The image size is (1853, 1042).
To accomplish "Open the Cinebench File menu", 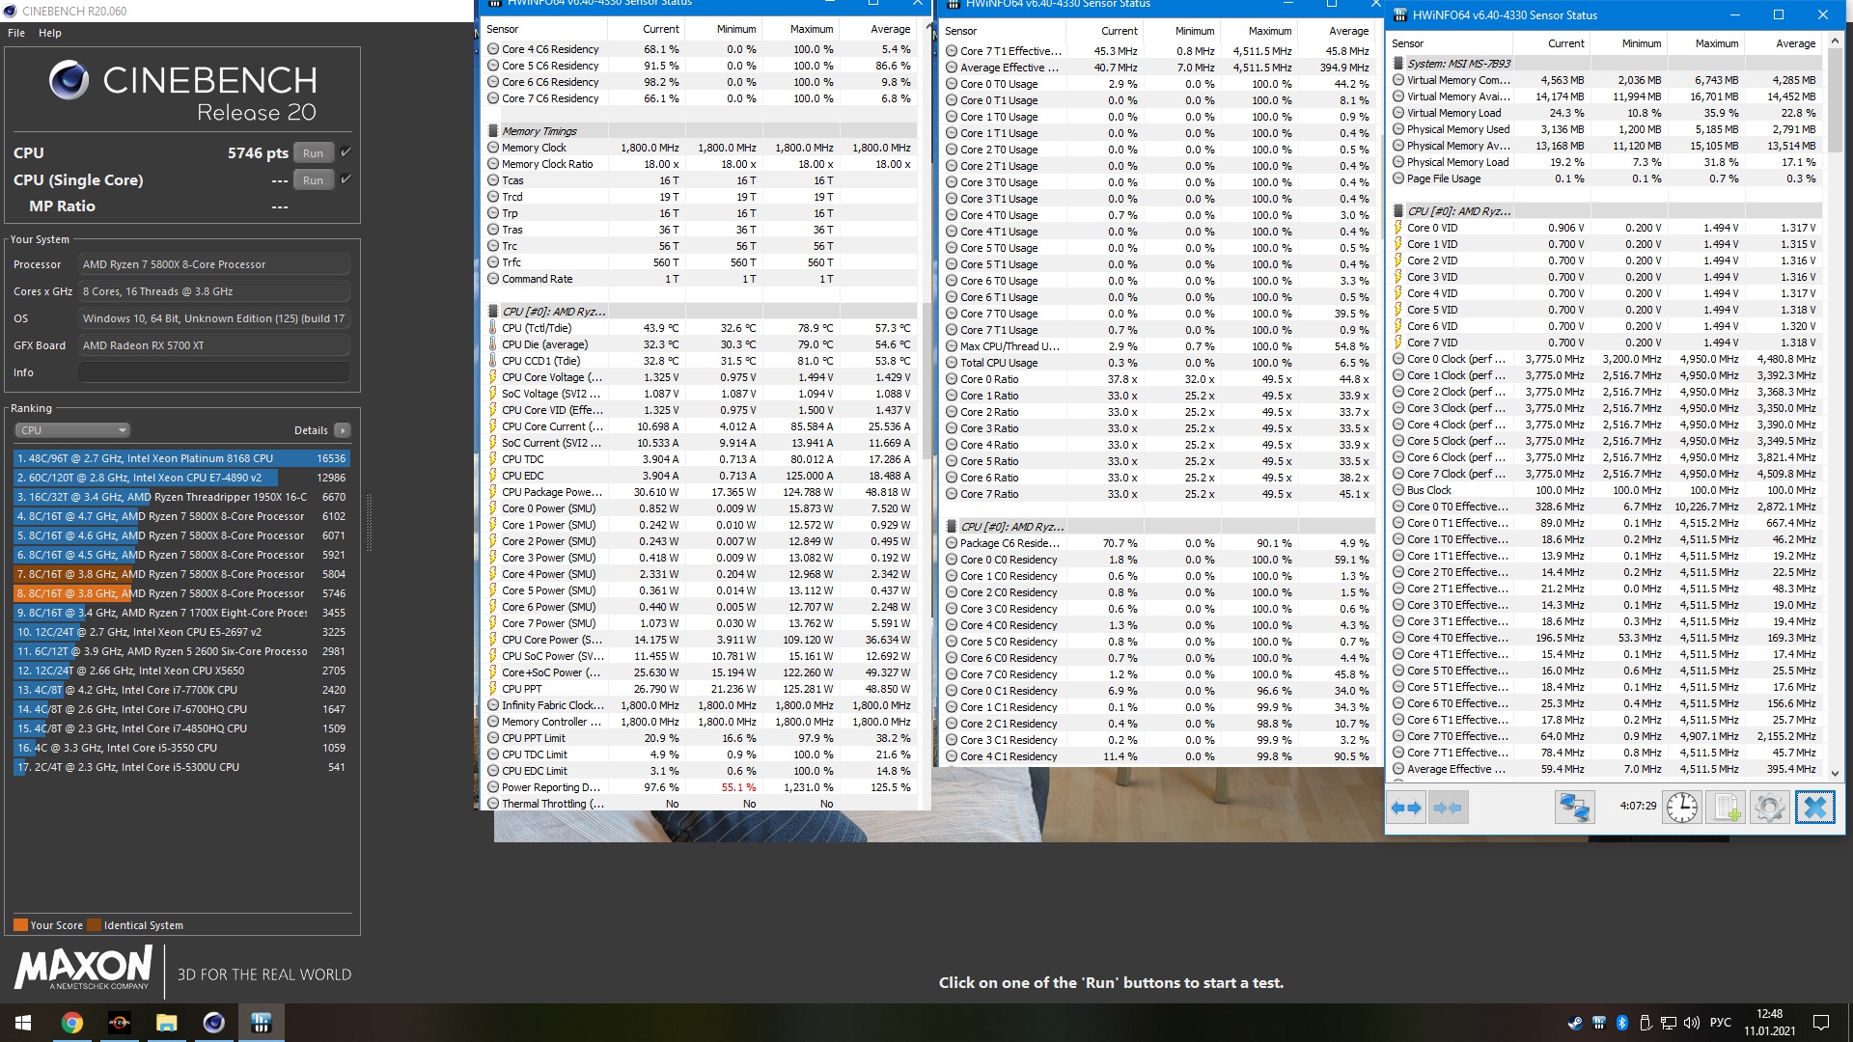I will [16, 33].
